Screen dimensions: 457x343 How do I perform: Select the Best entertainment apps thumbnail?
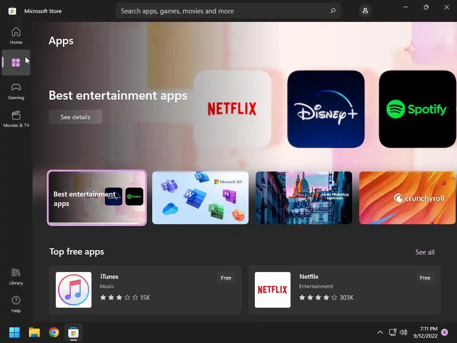[97, 198]
